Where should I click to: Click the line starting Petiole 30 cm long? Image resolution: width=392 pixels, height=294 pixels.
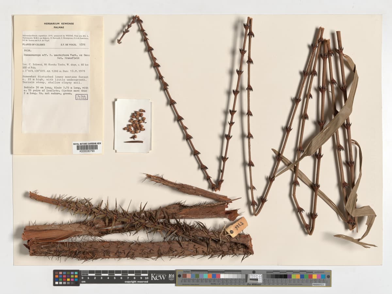point(56,88)
